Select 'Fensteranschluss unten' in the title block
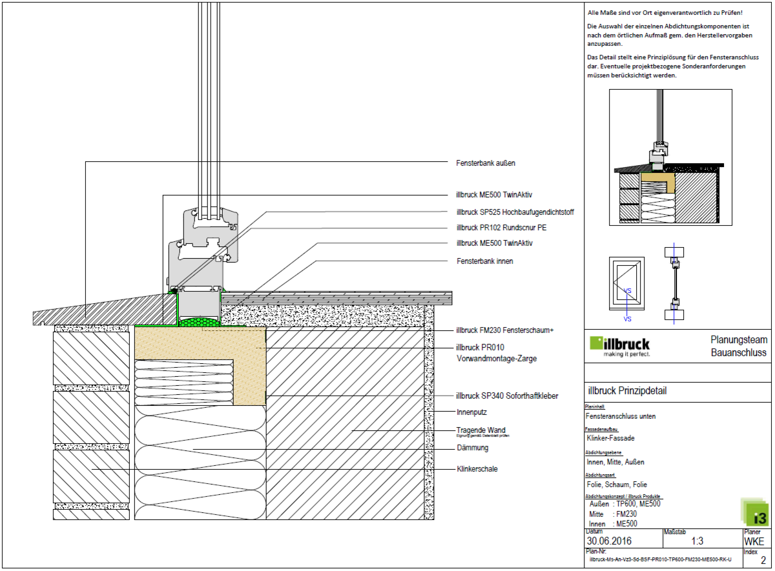This screenshot has width=775, height=571. [620, 416]
